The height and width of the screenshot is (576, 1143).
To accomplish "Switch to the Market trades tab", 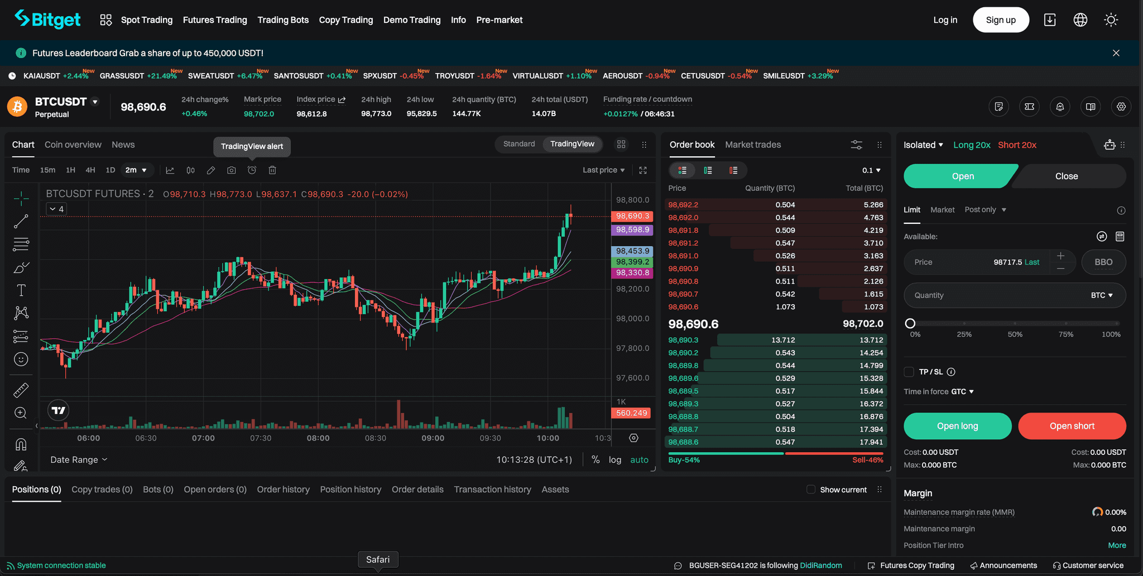I will [753, 144].
